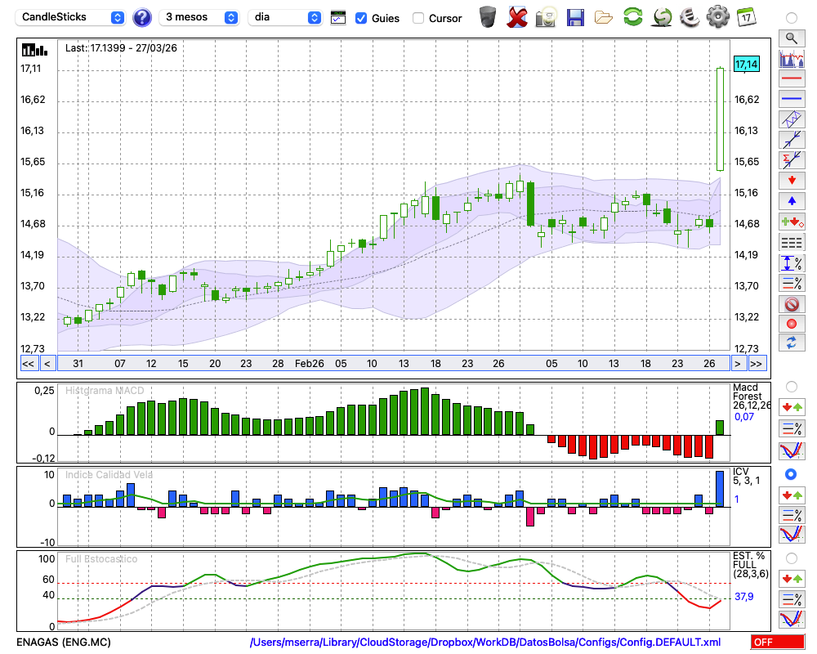Uncheck the Guies checkbox
Image resolution: width=817 pixels, height=654 pixels.
point(362,18)
